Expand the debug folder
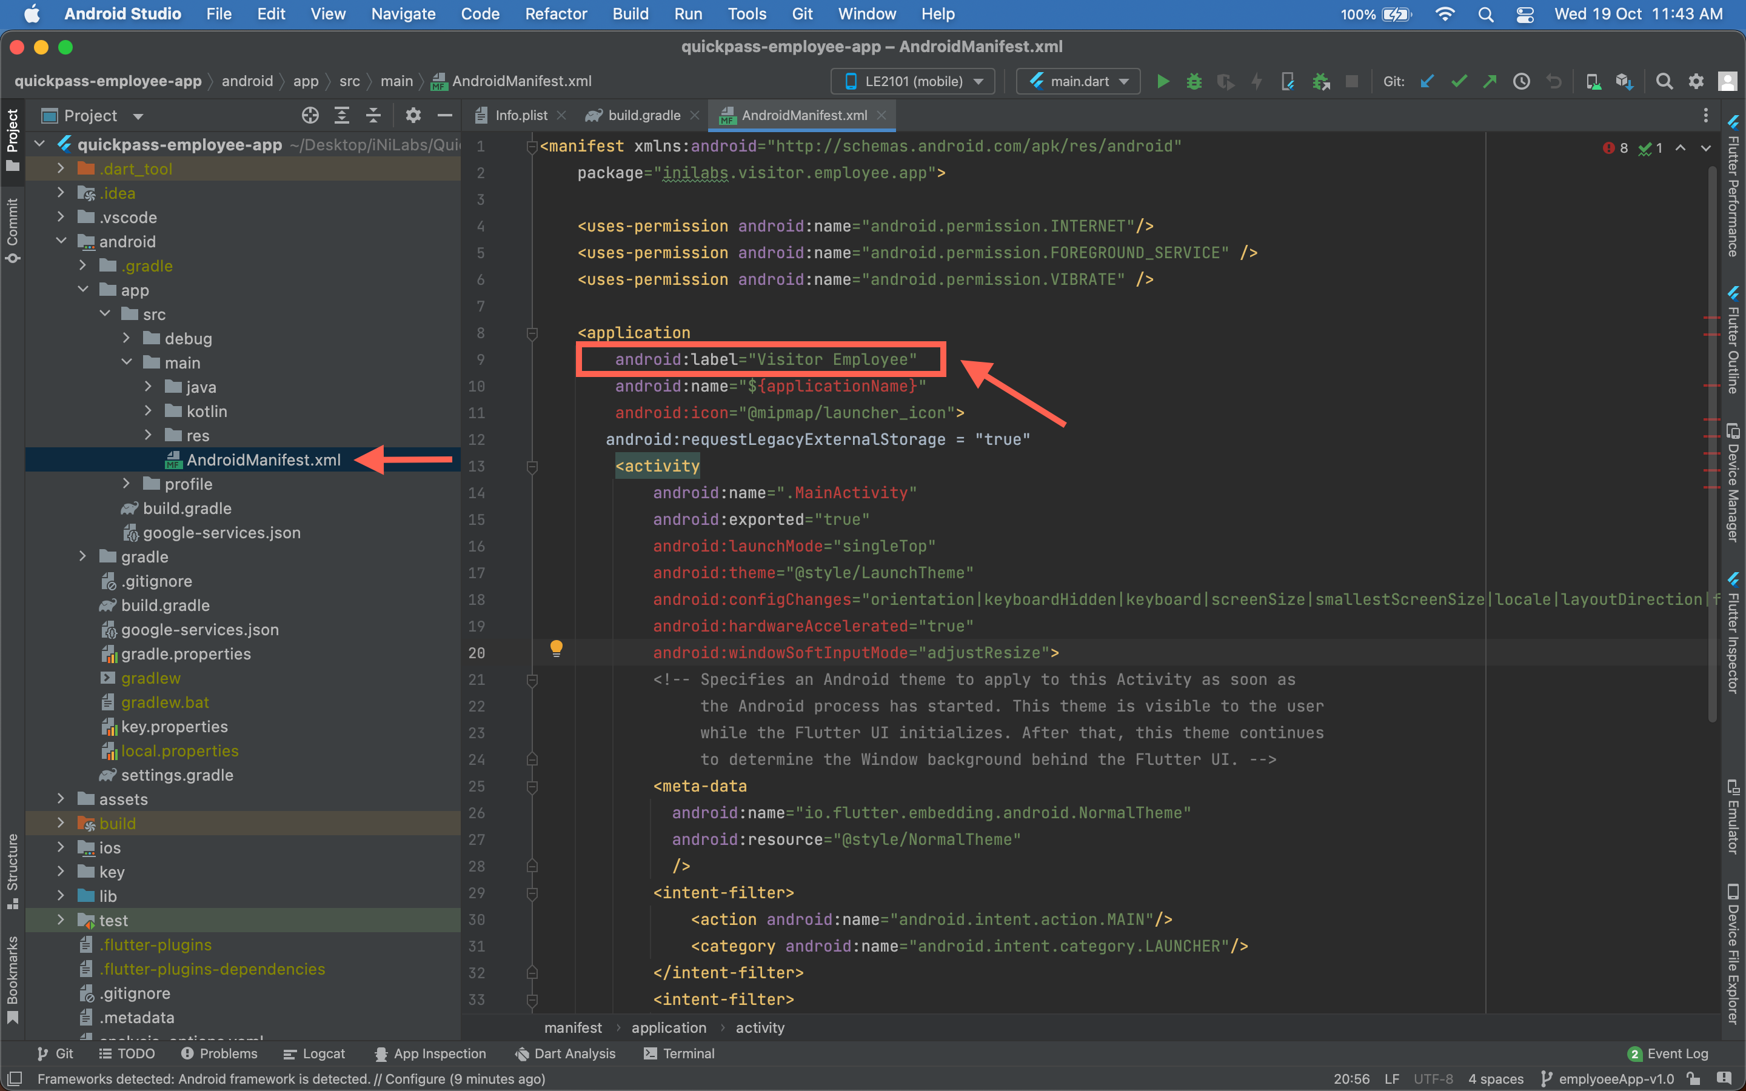 [x=126, y=338]
